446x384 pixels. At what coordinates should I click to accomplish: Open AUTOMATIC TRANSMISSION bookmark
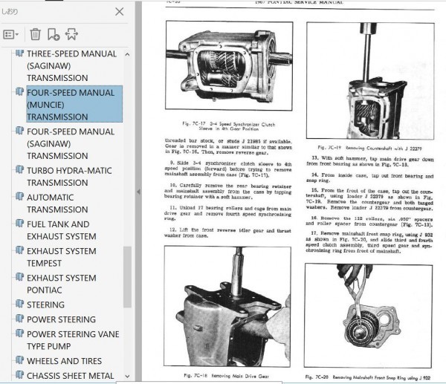[57, 204]
